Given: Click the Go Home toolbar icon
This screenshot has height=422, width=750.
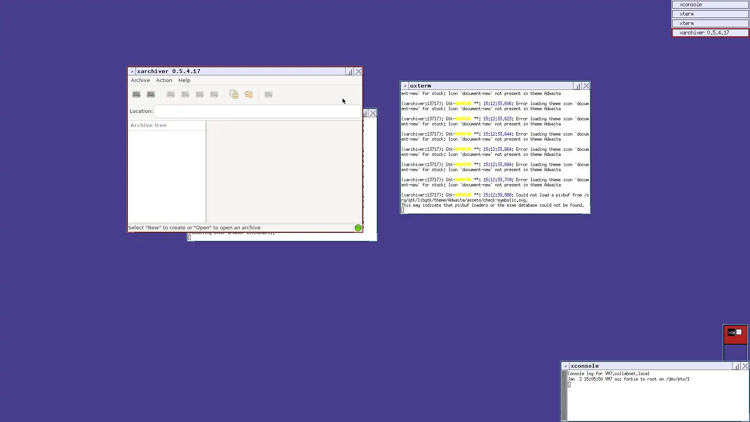Looking at the screenshot, I should click(214, 94).
